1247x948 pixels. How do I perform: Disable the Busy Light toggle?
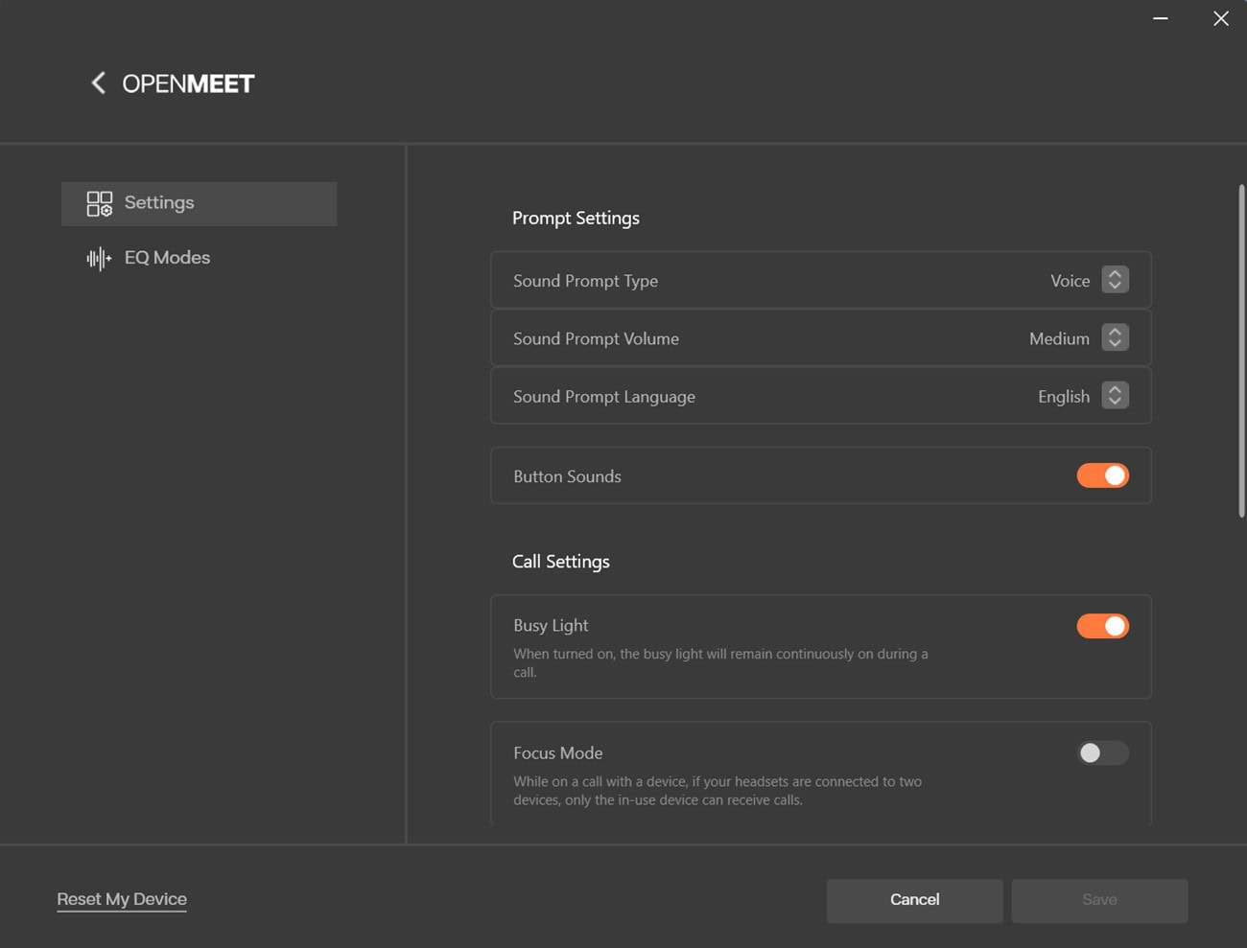click(x=1102, y=626)
